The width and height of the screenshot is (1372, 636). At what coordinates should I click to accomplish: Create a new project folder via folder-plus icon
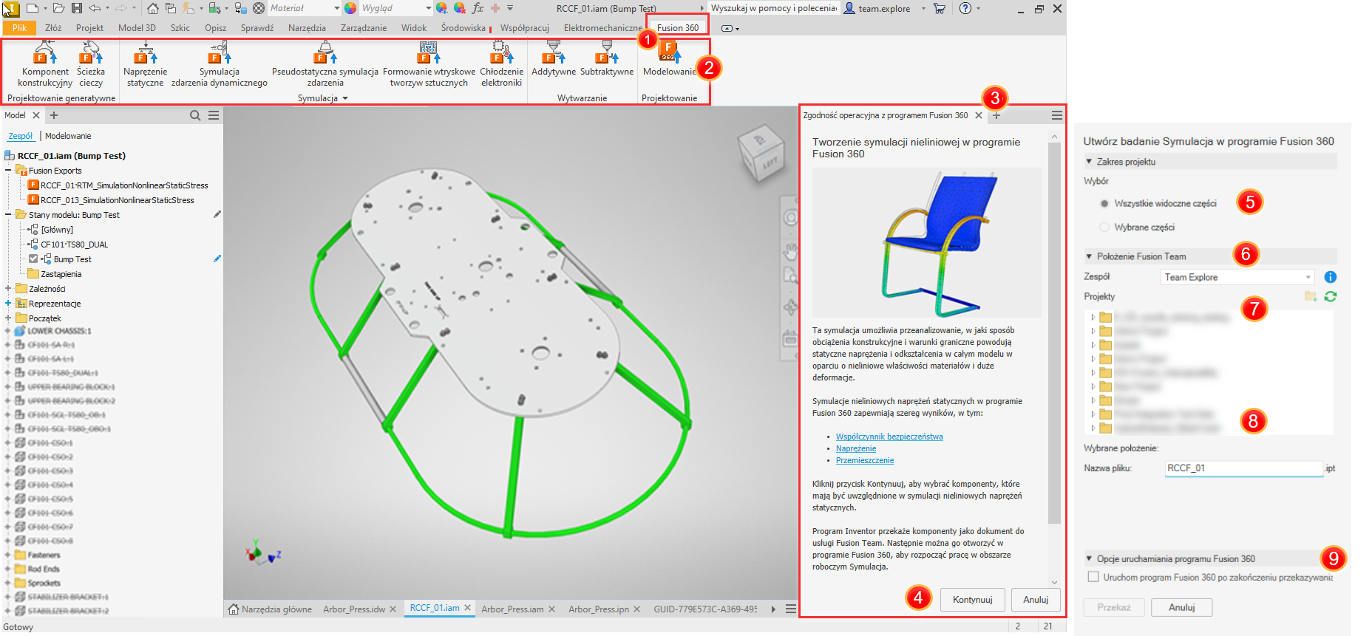[1311, 296]
